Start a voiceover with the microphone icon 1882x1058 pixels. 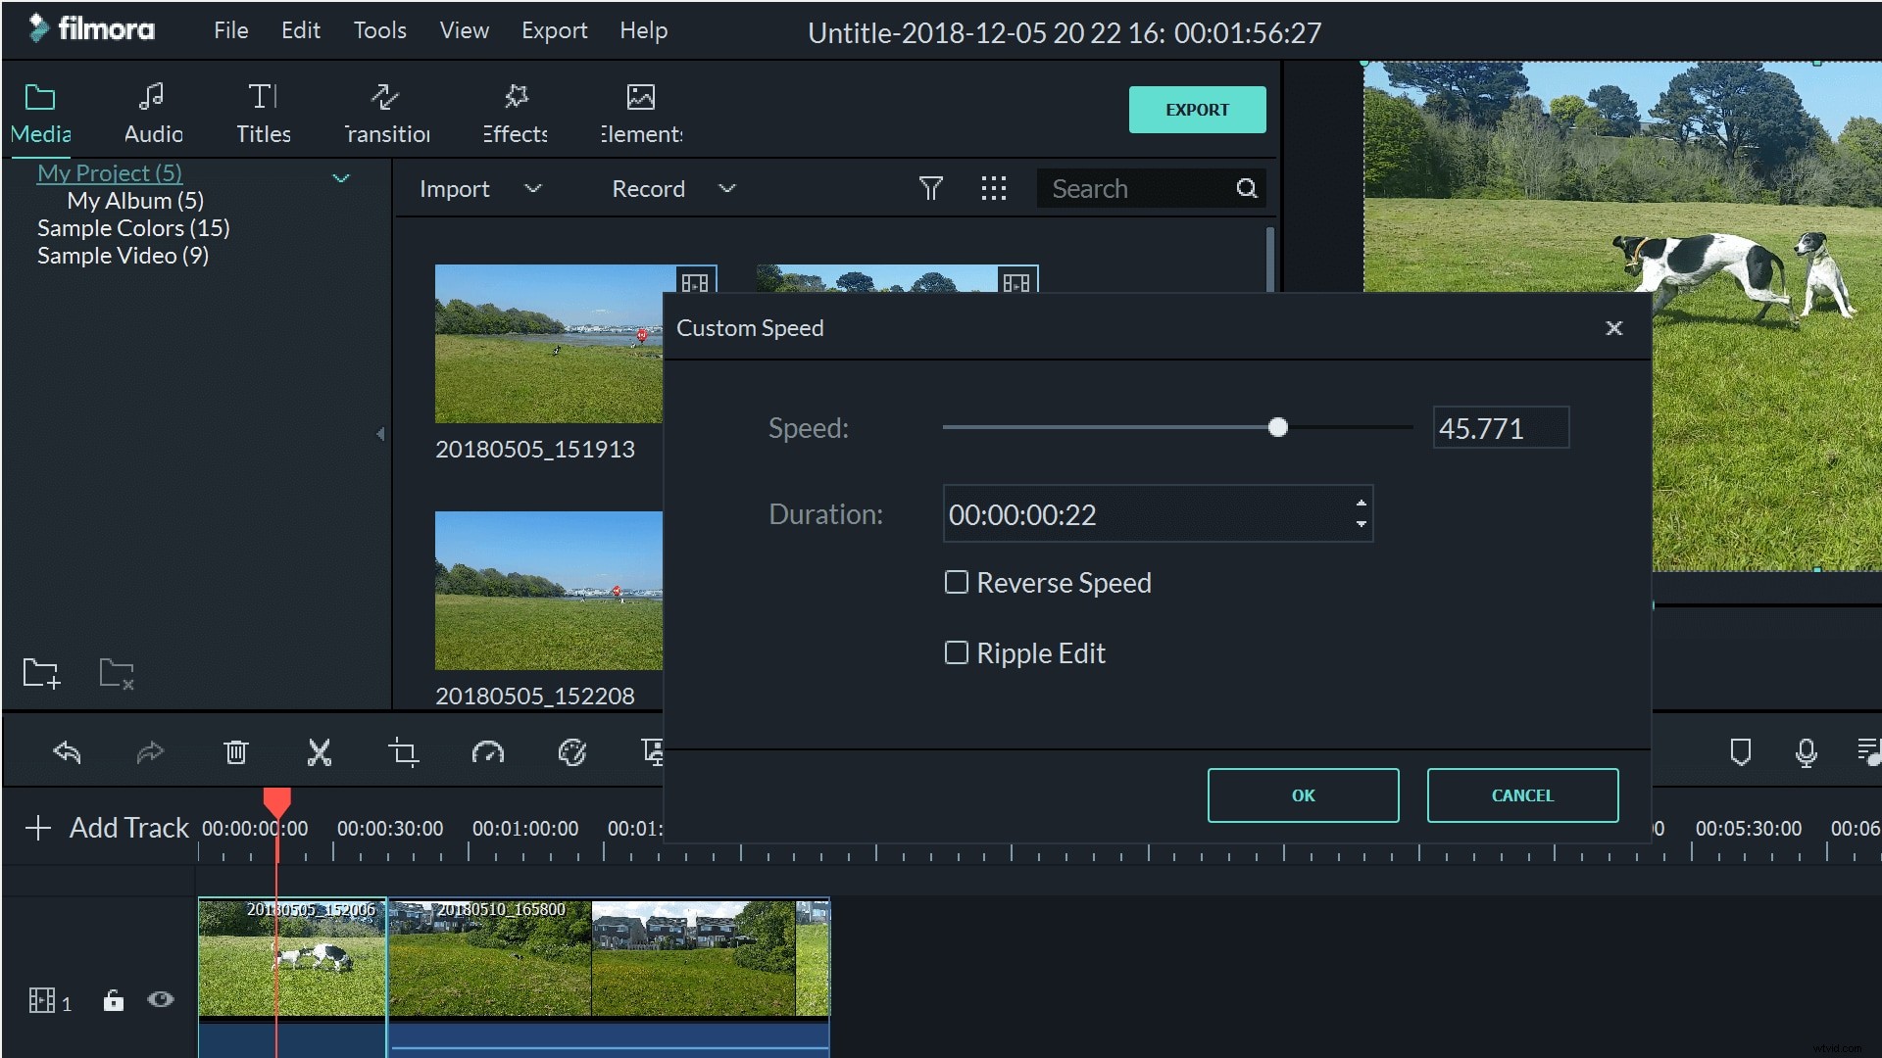coord(1807,752)
